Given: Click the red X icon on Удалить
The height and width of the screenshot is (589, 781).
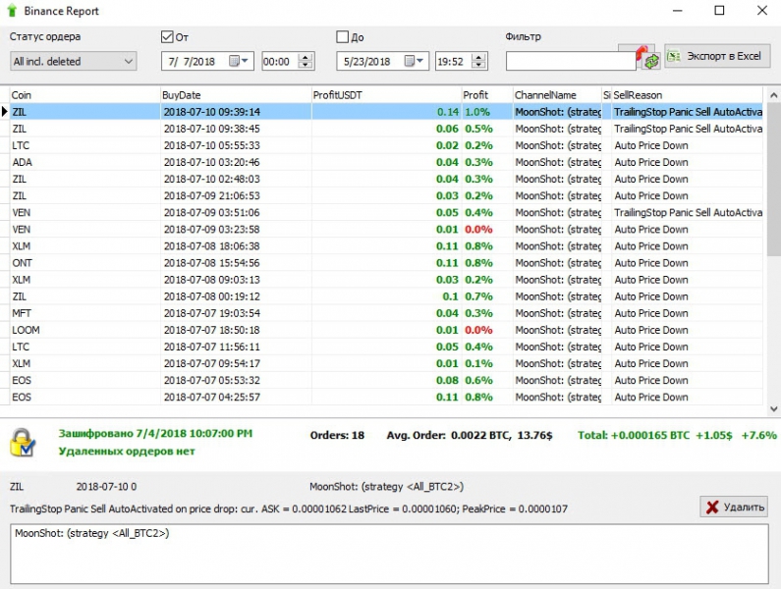Looking at the screenshot, I should [x=712, y=507].
